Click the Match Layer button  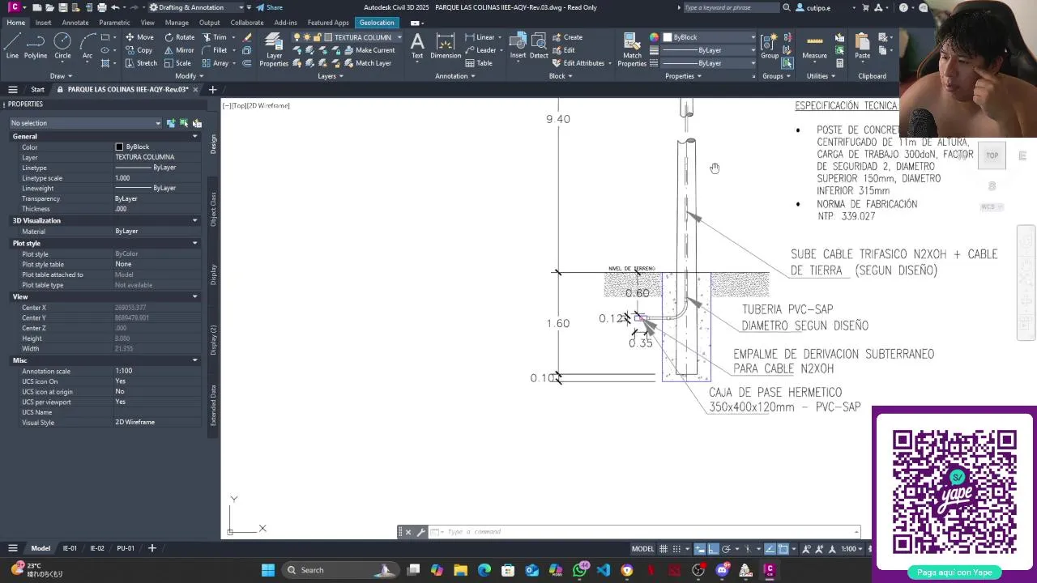coord(367,63)
